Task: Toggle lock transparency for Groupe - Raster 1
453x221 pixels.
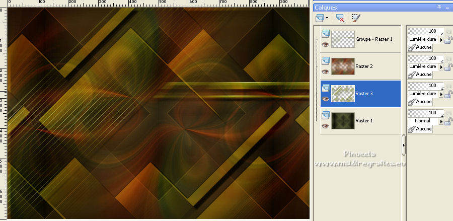Action: (x=448, y=40)
